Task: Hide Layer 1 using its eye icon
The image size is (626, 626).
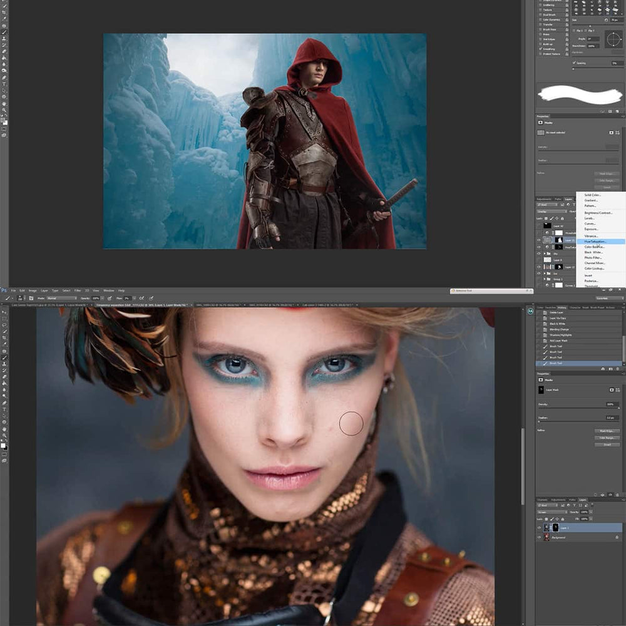Action: click(539, 527)
